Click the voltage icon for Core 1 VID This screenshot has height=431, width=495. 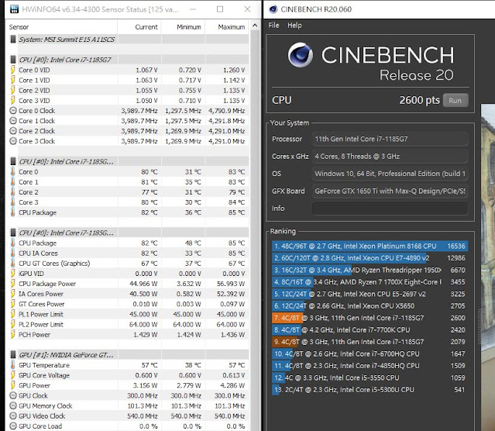click(13, 80)
